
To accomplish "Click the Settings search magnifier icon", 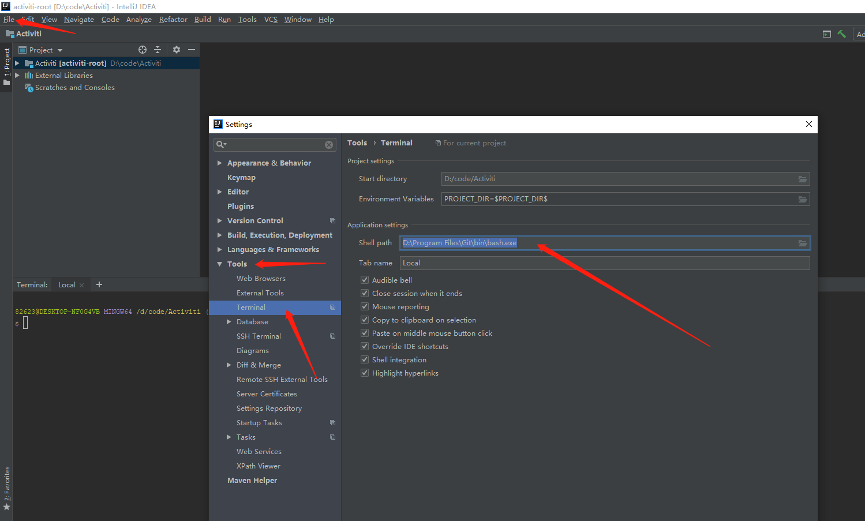I will pyautogui.click(x=221, y=145).
